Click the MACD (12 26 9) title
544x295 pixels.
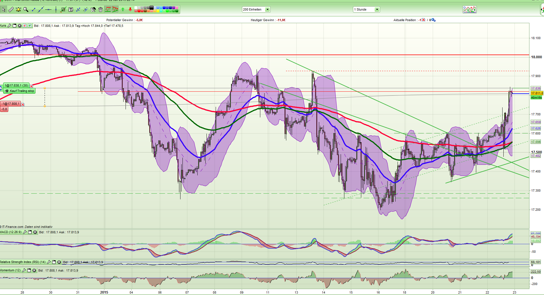click(11, 232)
